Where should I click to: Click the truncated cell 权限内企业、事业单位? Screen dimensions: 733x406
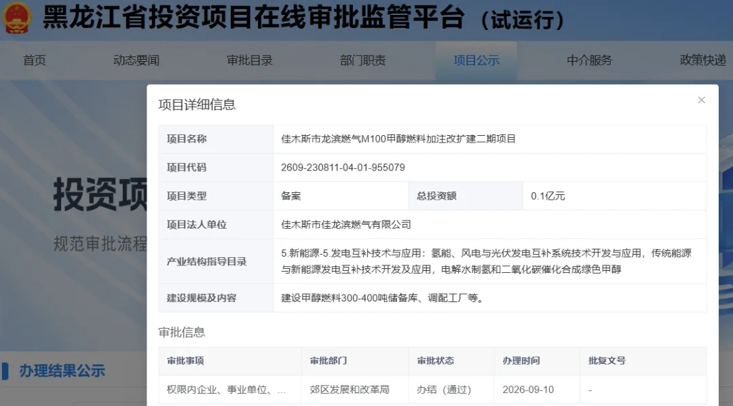pos(226,390)
